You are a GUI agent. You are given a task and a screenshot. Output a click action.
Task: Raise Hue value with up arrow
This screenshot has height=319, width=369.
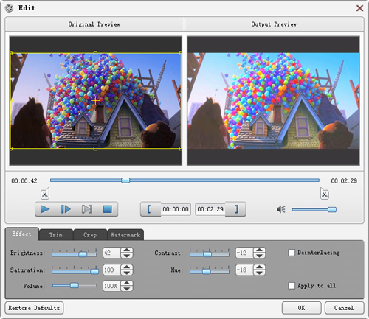(x=259, y=267)
